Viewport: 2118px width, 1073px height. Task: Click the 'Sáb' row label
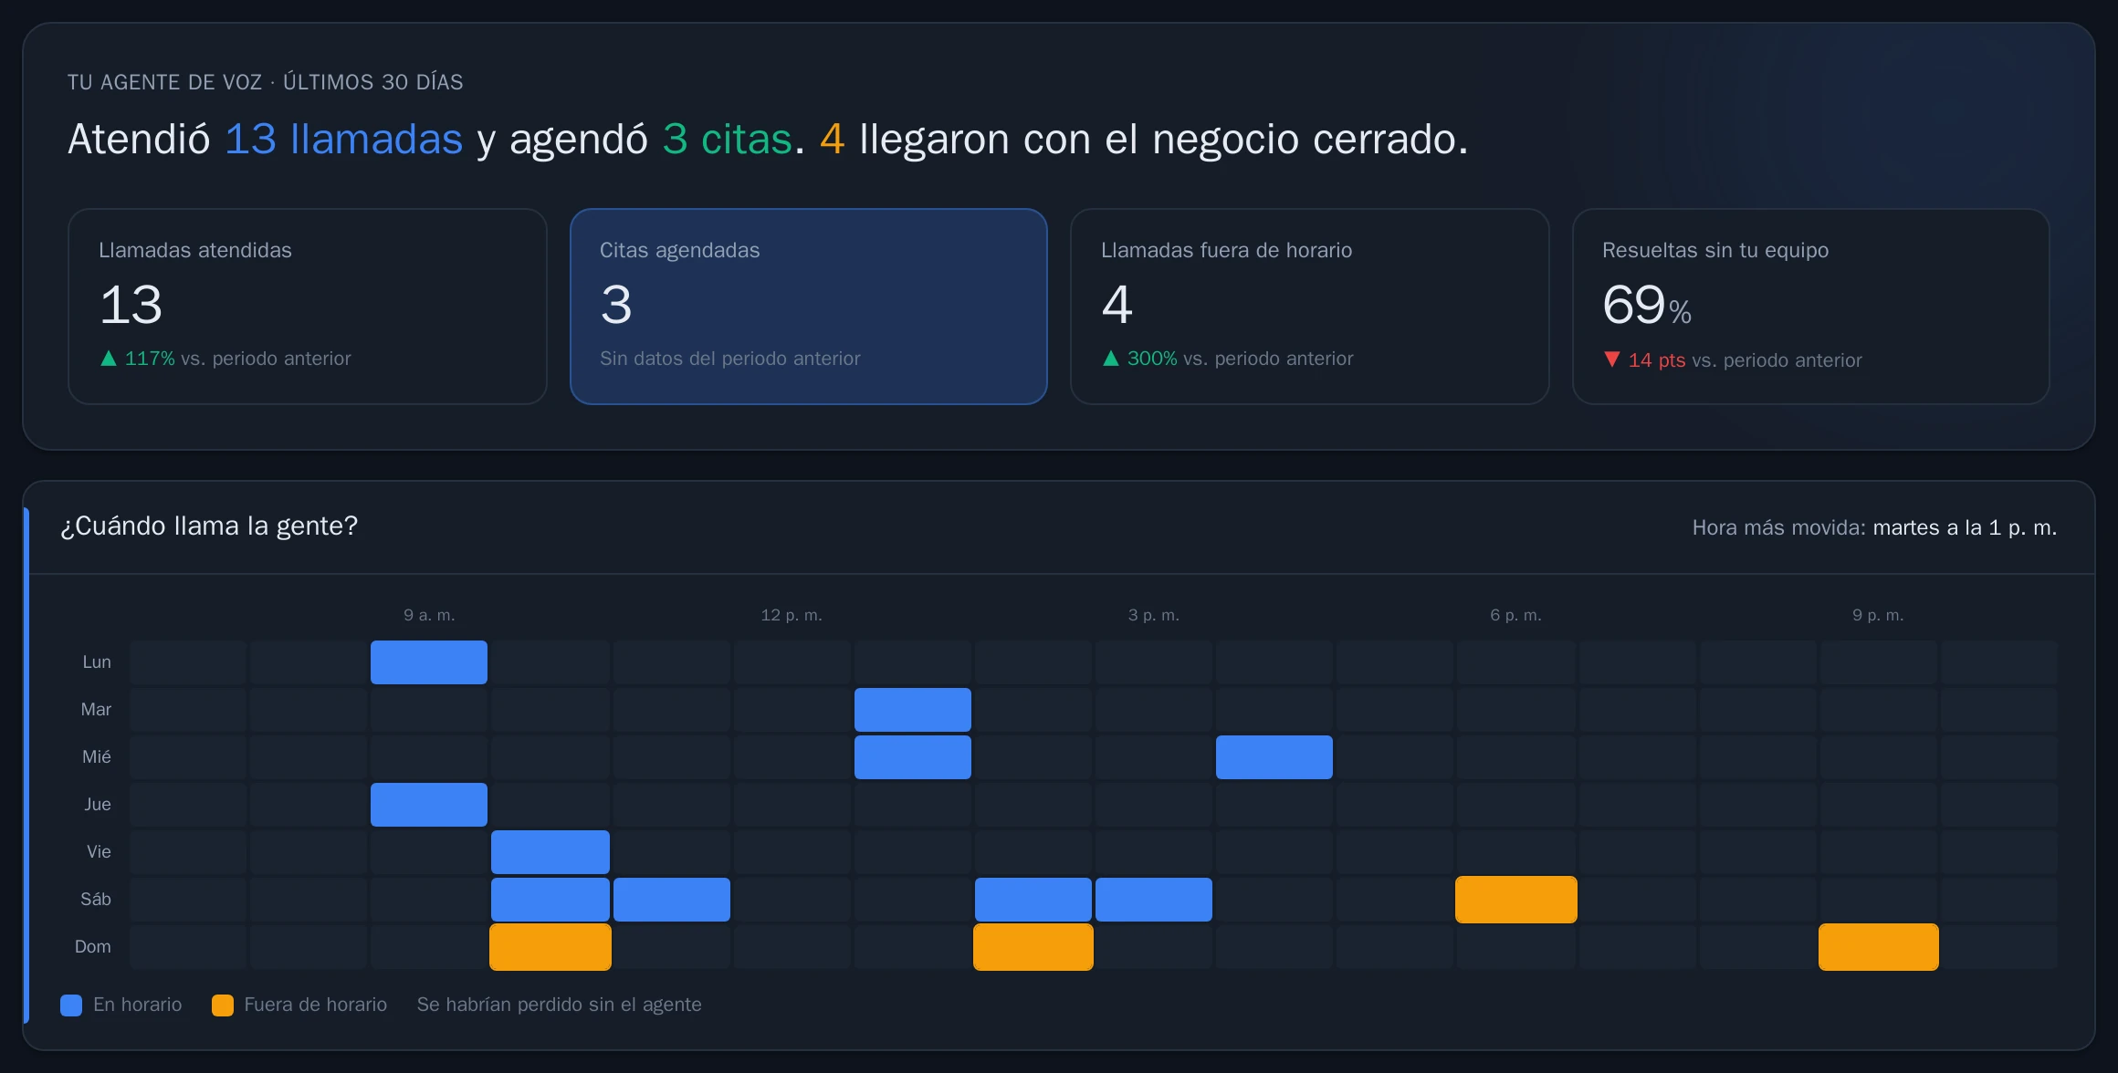pyautogui.click(x=96, y=900)
